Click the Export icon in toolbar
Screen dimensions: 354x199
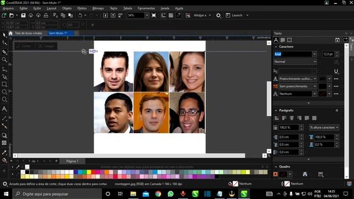coord(113,15)
